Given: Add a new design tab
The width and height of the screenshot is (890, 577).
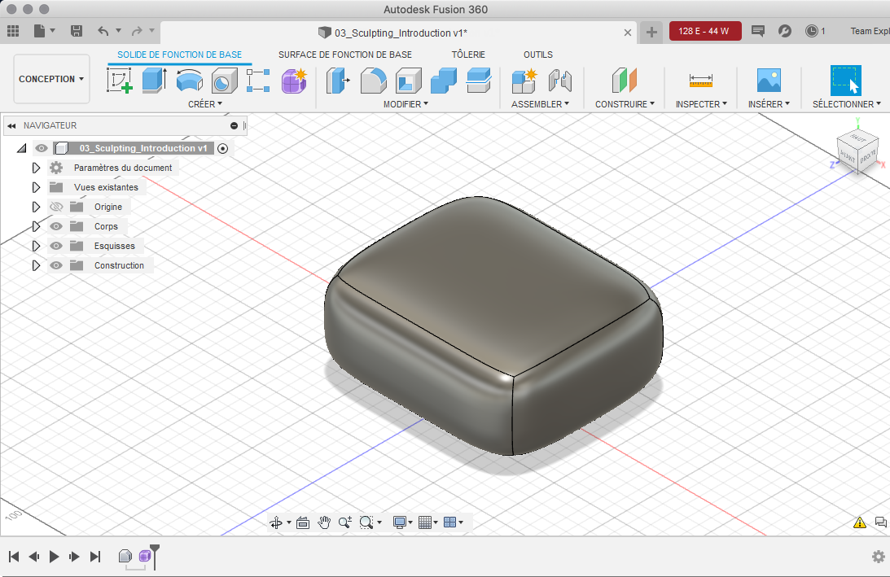Looking at the screenshot, I should click(x=651, y=33).
